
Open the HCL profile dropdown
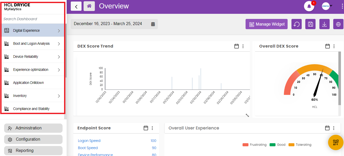click(x=327, y=6)
